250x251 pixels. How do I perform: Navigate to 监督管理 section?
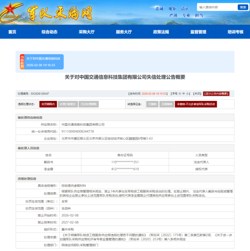tap(198, 32)
